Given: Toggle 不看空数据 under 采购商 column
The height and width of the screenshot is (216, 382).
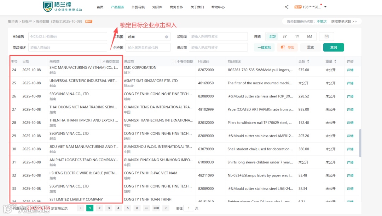Looking at the screenshot, I should coord(99,61).
